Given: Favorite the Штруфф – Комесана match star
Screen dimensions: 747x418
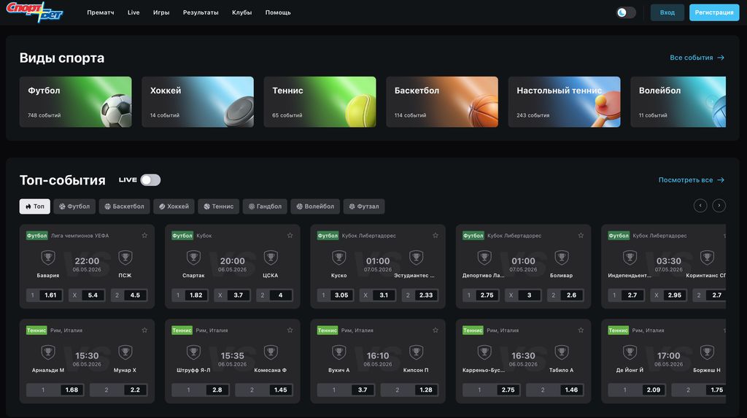Looking at the screenshot, I should [x=290, y=330].
